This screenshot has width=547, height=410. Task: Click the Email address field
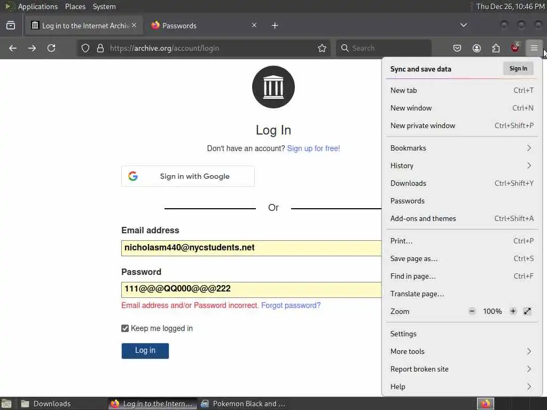coord(252,248)
